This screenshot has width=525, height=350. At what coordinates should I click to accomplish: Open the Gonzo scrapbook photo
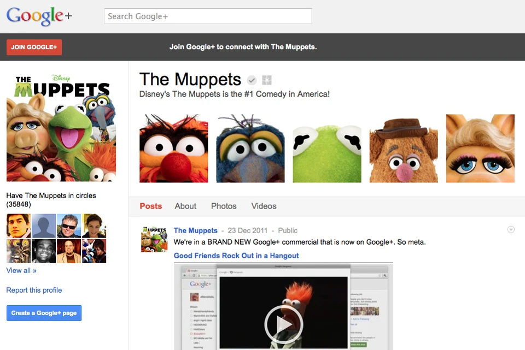coord(250,149)
